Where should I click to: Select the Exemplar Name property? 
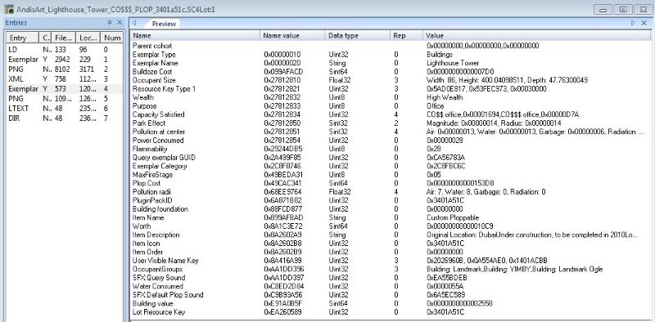[391, 63]
